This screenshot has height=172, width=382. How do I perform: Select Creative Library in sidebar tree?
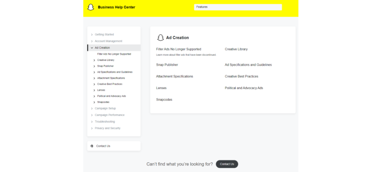click(106, 60)
